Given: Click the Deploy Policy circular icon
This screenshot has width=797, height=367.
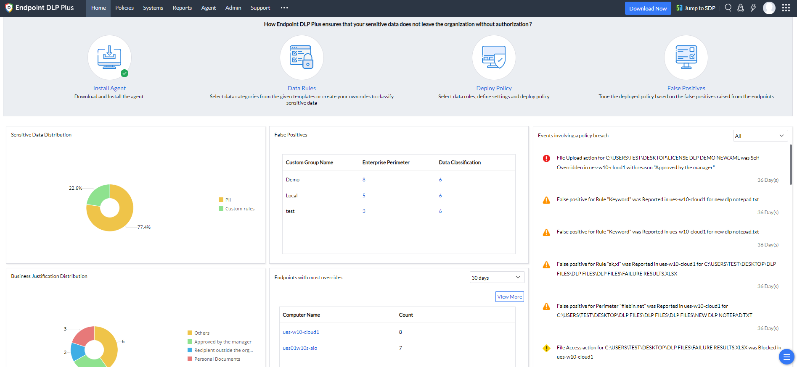Looking at the screenshot, I should [494, 58].
